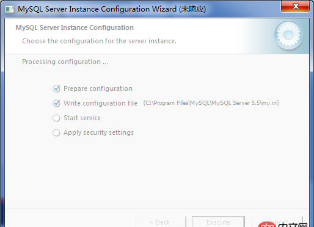This screenshot has height=227, width=314.
Task: Close the MySQL configuration wizard window
Action: (295, 6)
